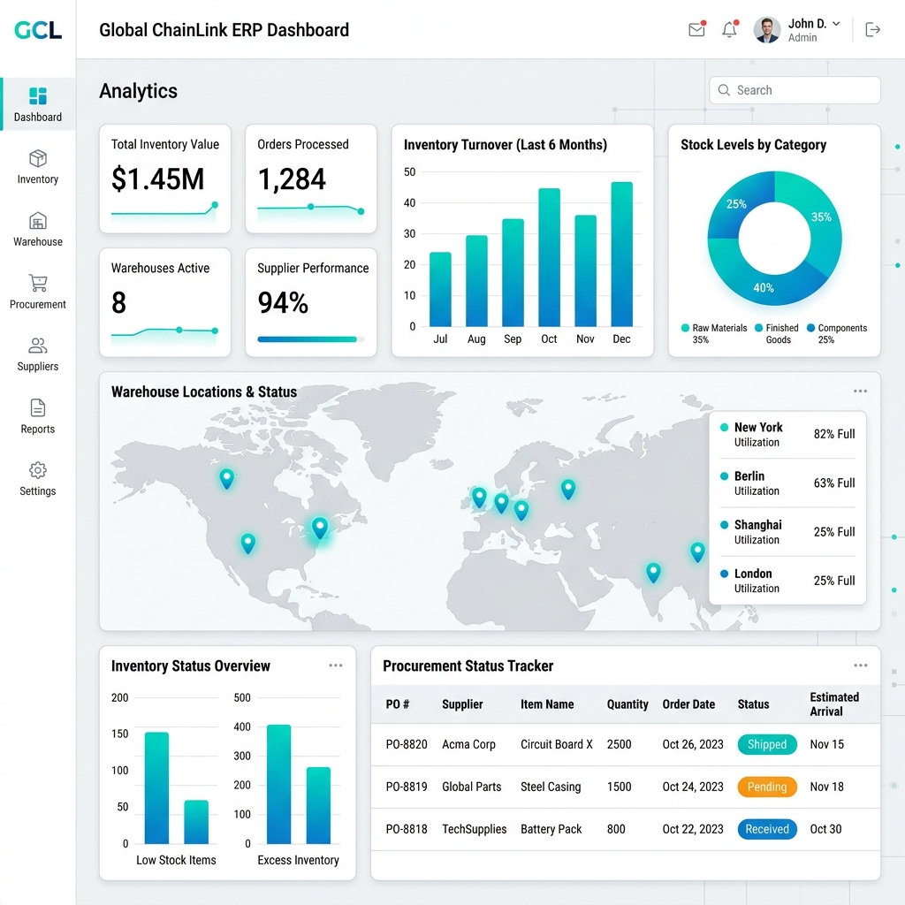The height and width of the screenshot is (905, 905).
Task: Click the Item Name column header
Action: point(546,704)
